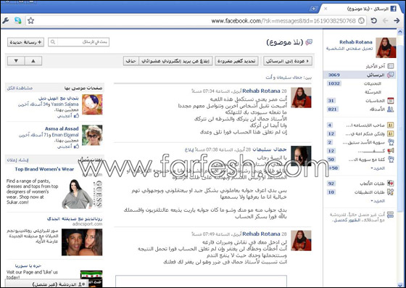
Task: Reload the page with refresh icon
Action: (373, 20)
